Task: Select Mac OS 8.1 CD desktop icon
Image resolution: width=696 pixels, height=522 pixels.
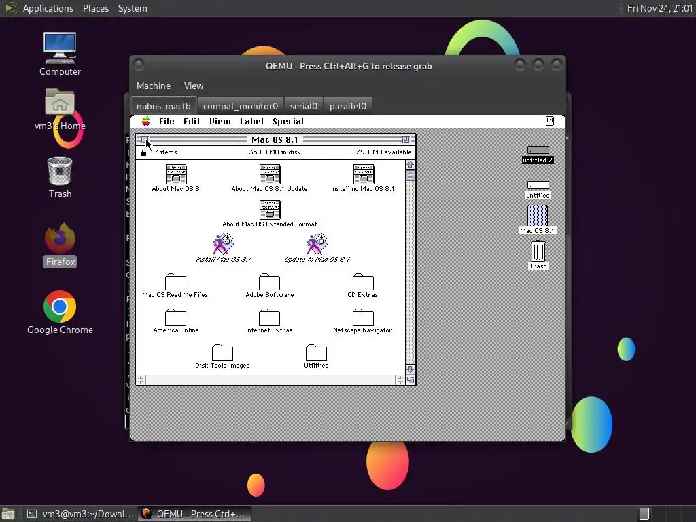Action: pos(538,215)
